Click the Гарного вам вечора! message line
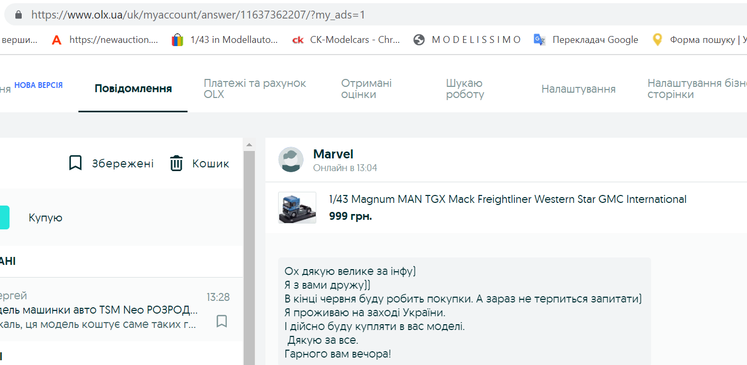 (x=337, y=353)
